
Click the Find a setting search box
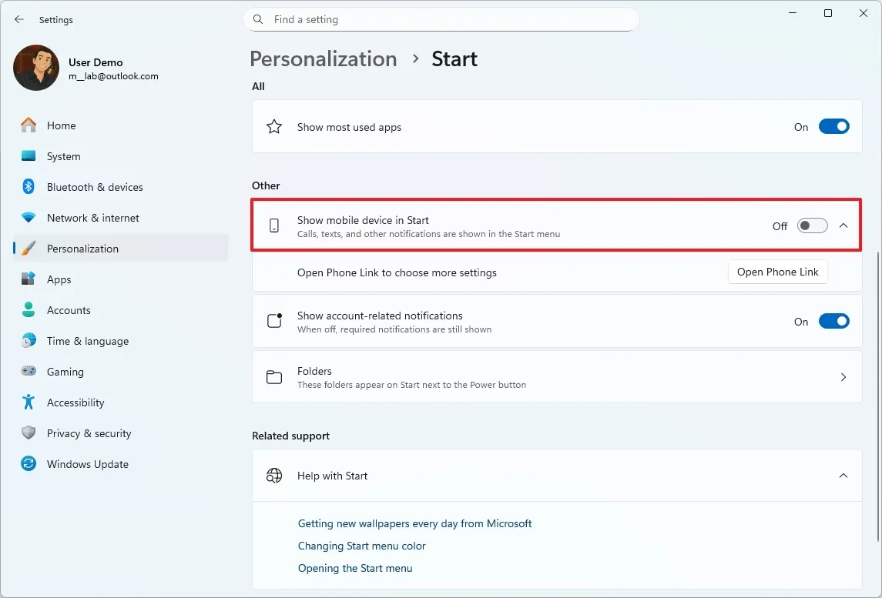pyautogui.click(x=441, y=19)
